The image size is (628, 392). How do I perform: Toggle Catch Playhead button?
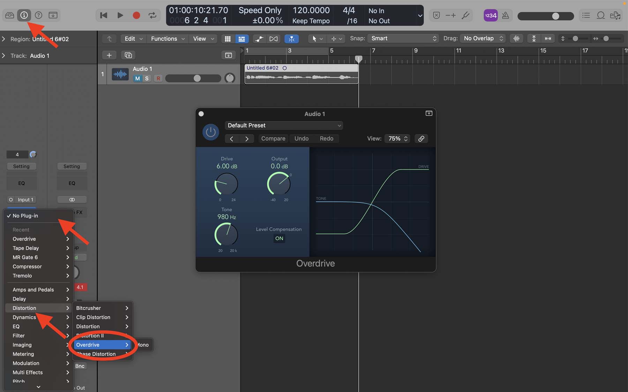coord(292,39)
